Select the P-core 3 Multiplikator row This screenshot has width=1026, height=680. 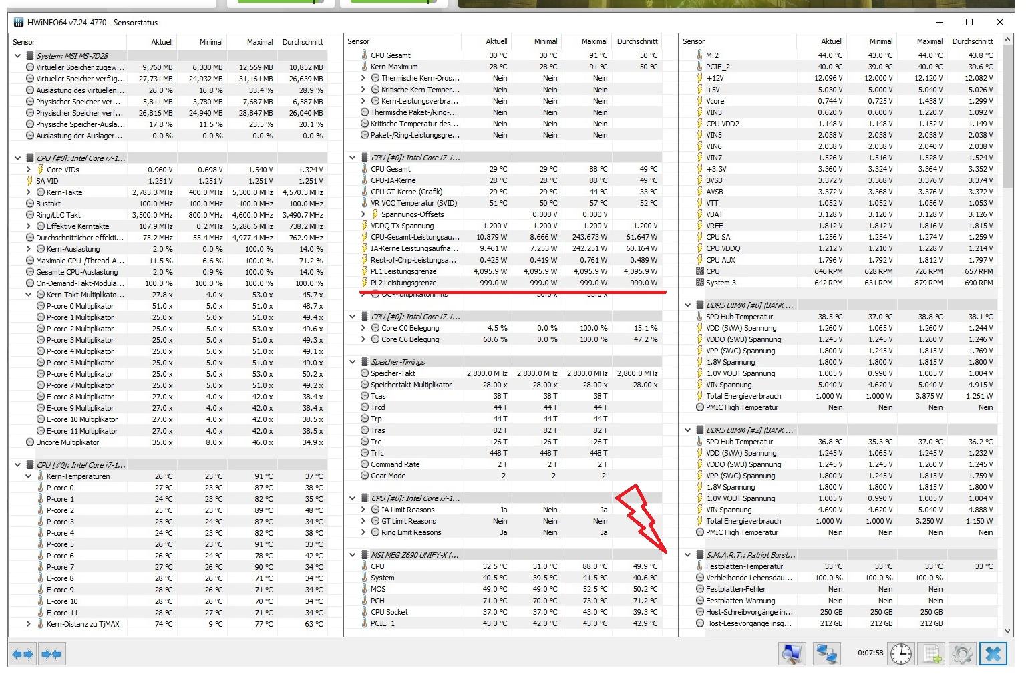click(x=169, y=340)
